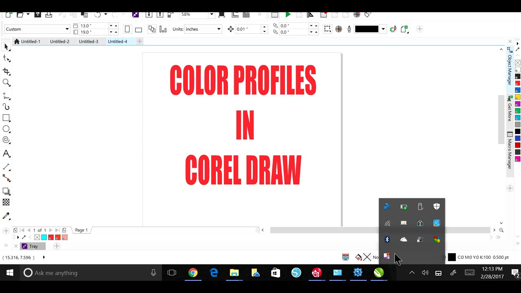Click the nudge distance 0.01 field
The image size is (521, 293).
point(247,29)
